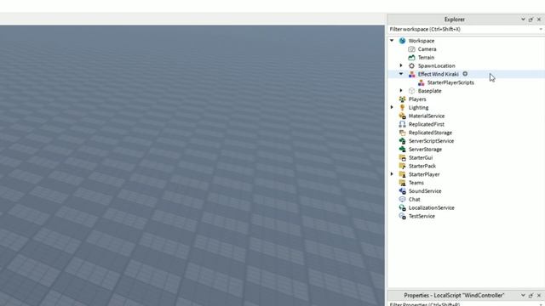Click the Terrain icon in Explorer

(411, 57)
